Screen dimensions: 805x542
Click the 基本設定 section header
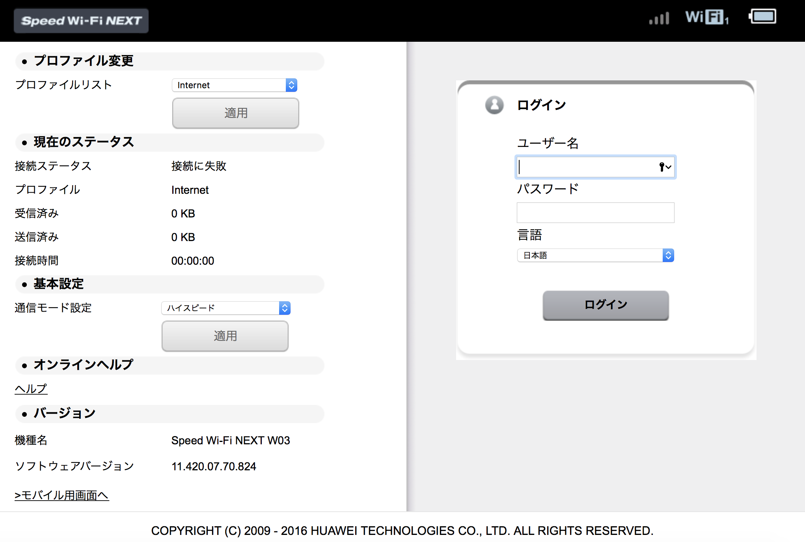point(58,284)
